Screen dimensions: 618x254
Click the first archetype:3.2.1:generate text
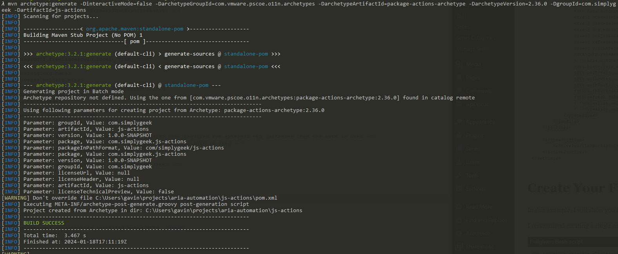[x=73, y=54]
